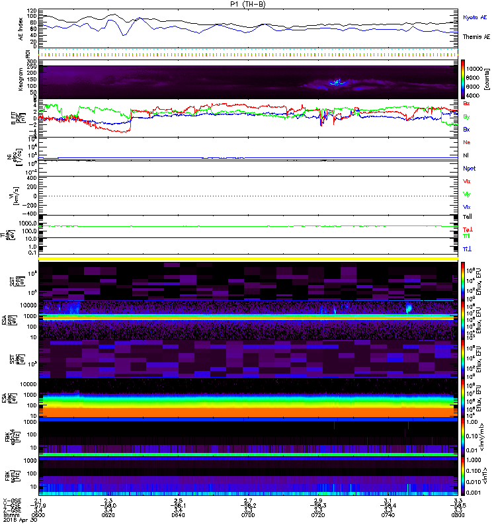Click the 0720 time tick label
Image resolution: width=496 pixels, height=529 pixels.
(318, 515)
